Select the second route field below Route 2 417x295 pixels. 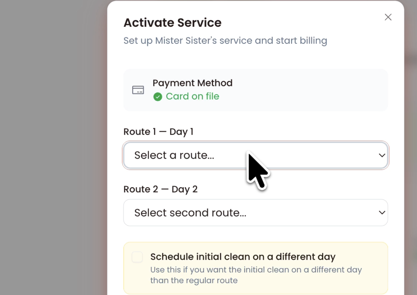(x=255, y=212)
